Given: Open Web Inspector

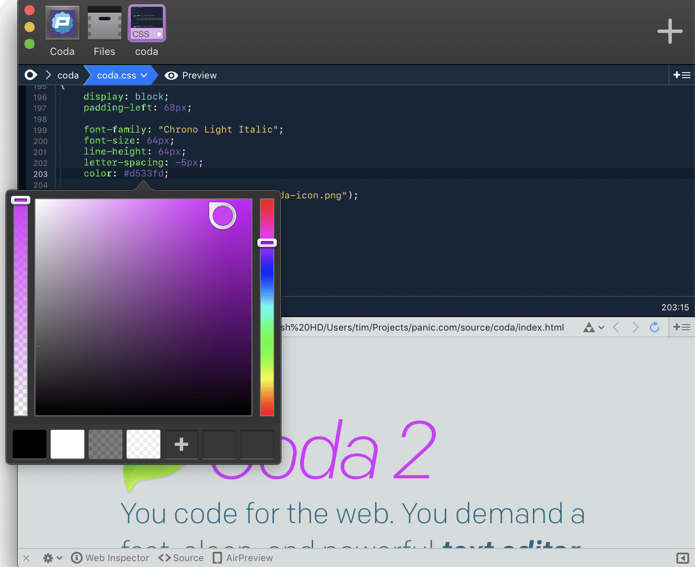Looking at the screenshot, I should [x=110, y=558].
